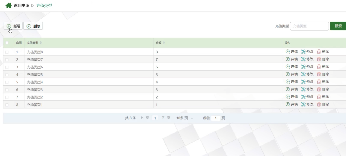The image size is (346, 156).
Task: Select the checkbox for row 充值类型1
Action: click(x=7, y=105)
